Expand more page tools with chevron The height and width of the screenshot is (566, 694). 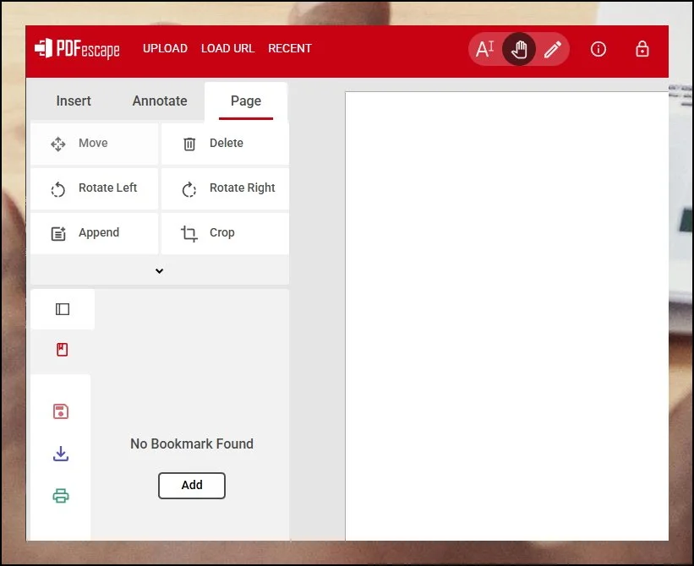coord(159,271)
